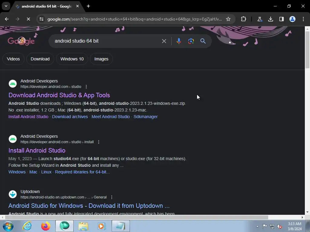Viewport: 310px width, 232px height.
Task: Open the Linux sitelink
Action: pos(46,172)
